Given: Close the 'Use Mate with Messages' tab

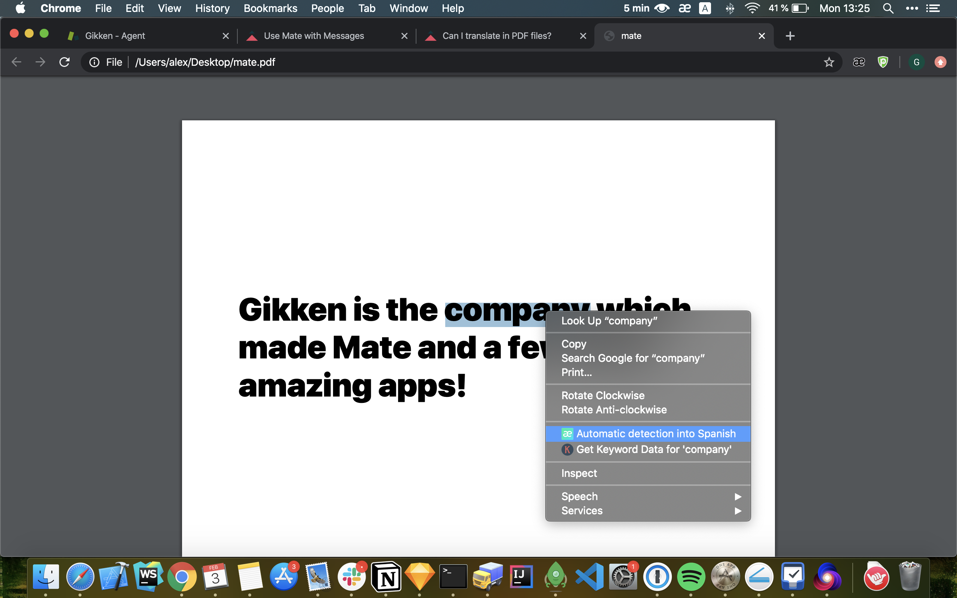Looking at the screenshot, I should coord(404,36).
